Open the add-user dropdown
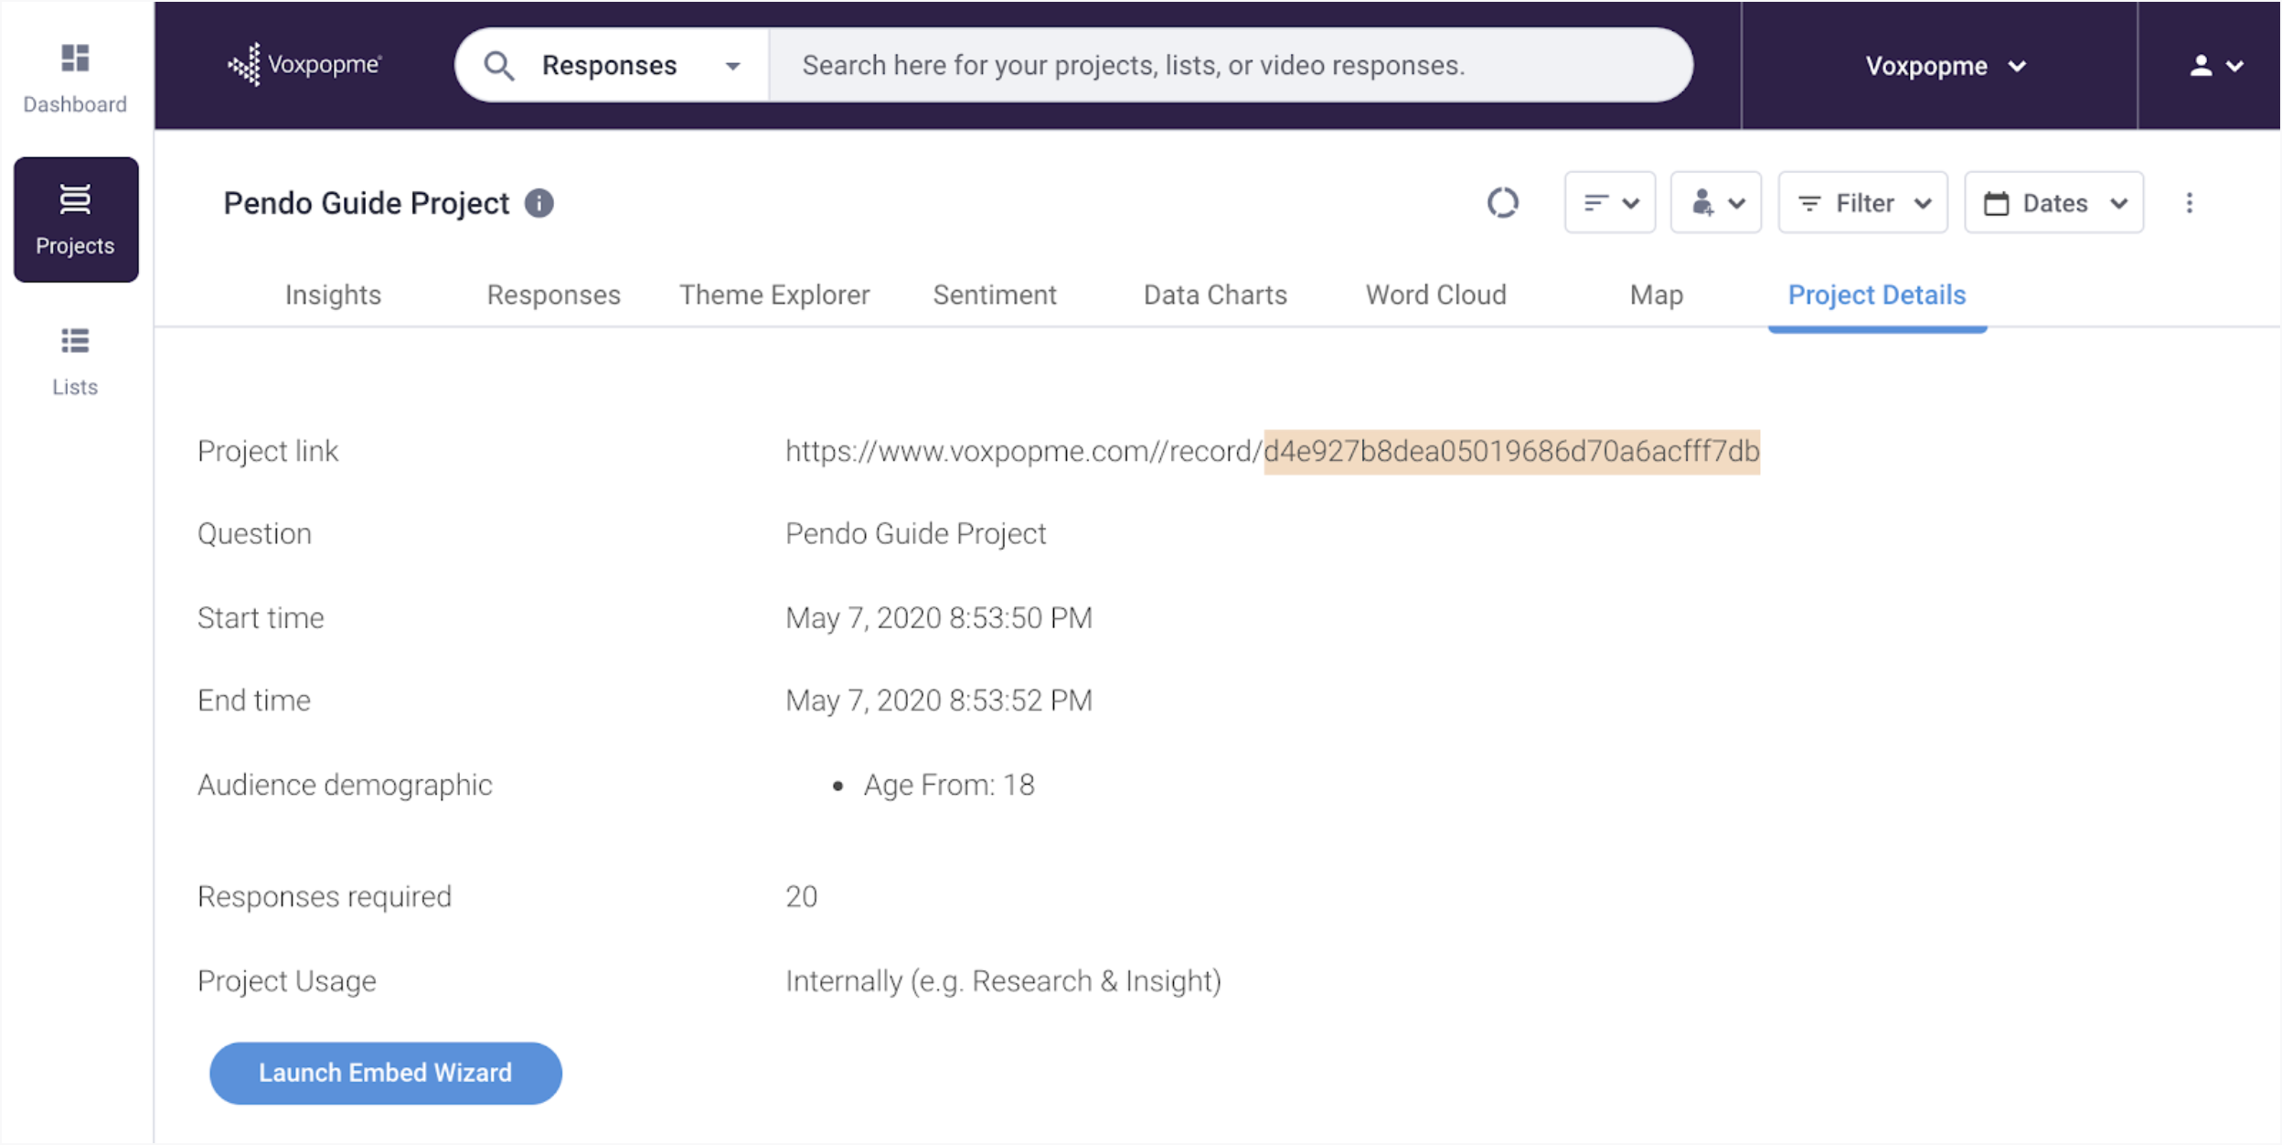This screenshot has height=1145, width=2282. tap(1716, 202)
